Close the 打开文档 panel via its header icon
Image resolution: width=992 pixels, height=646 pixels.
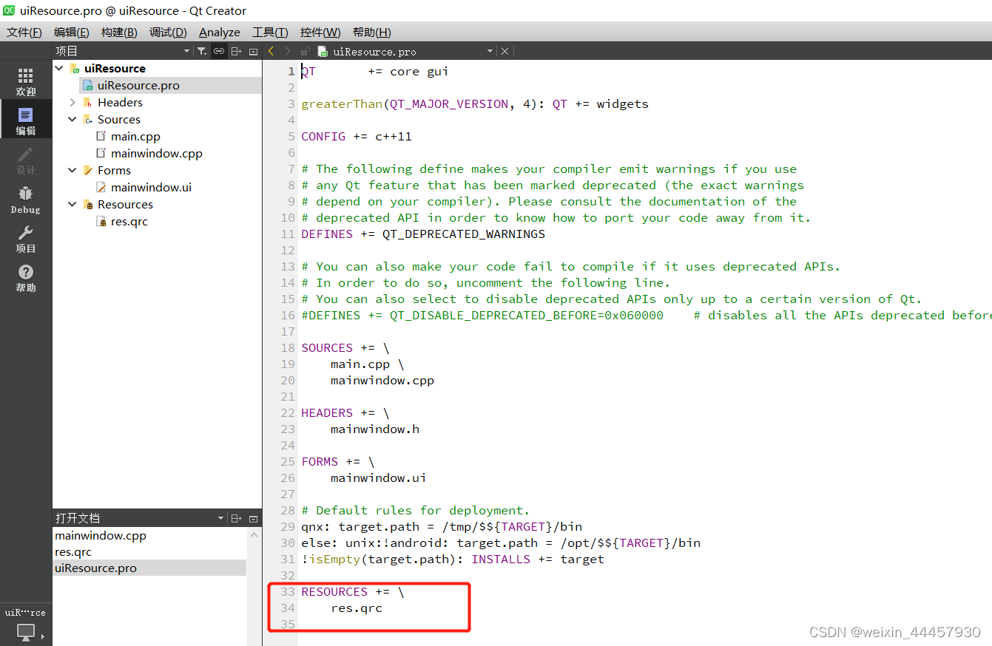253,518
